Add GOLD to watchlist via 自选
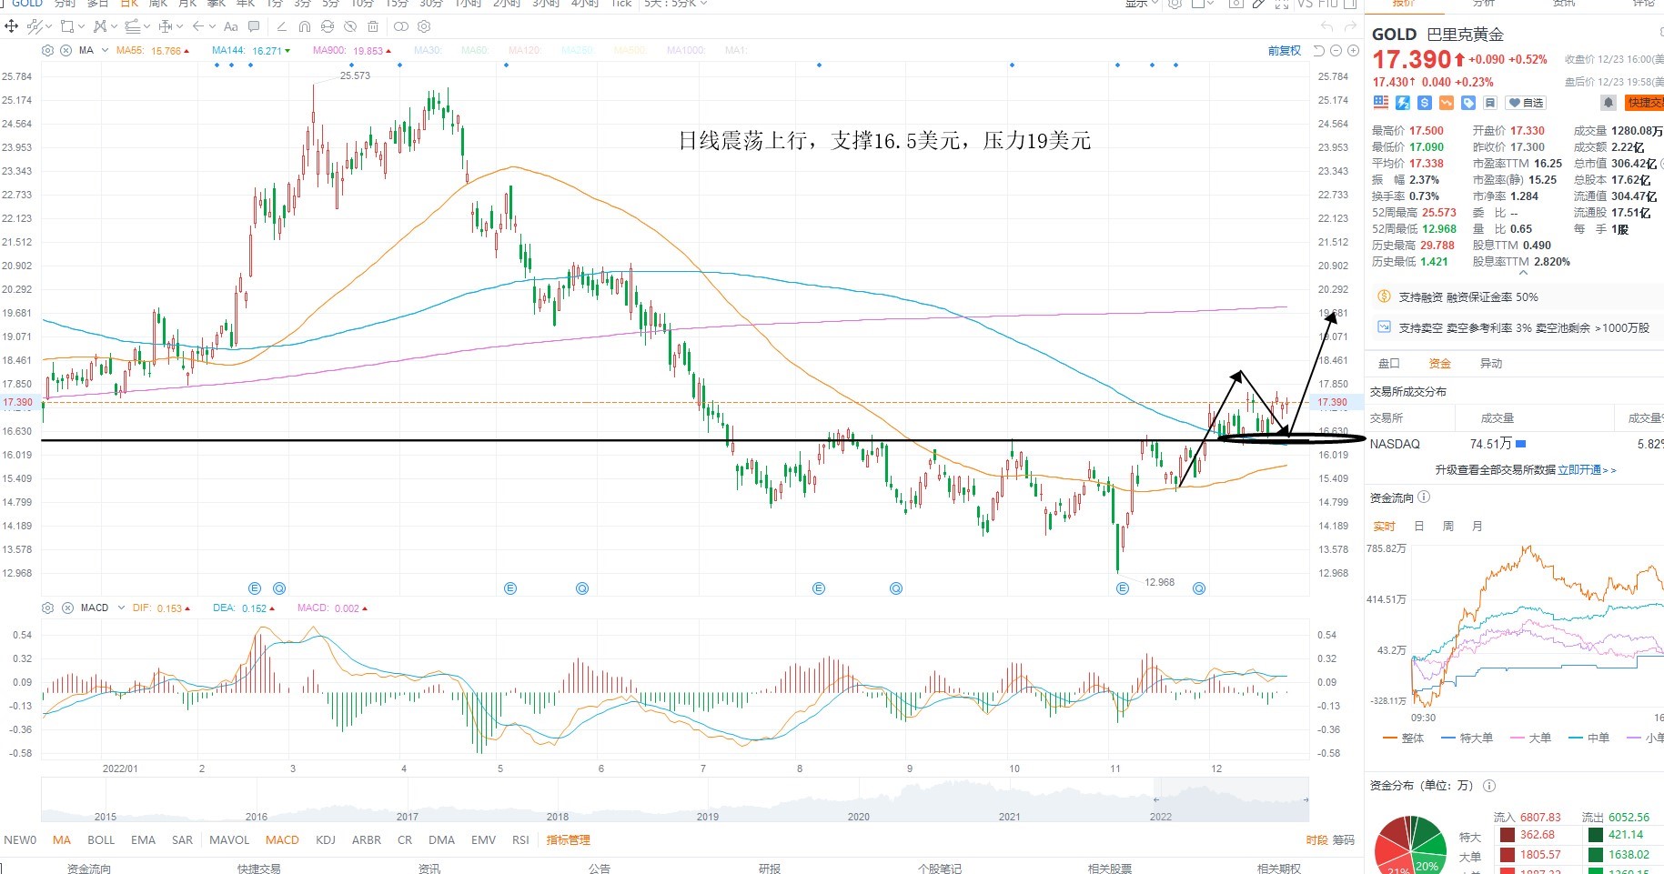Viewport: 1664px width, 874px height. [1526, 103]
